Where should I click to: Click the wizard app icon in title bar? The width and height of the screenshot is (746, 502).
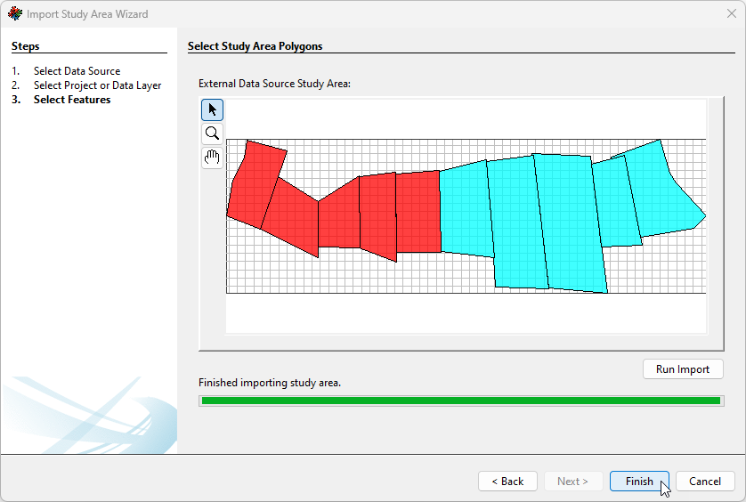14,14
